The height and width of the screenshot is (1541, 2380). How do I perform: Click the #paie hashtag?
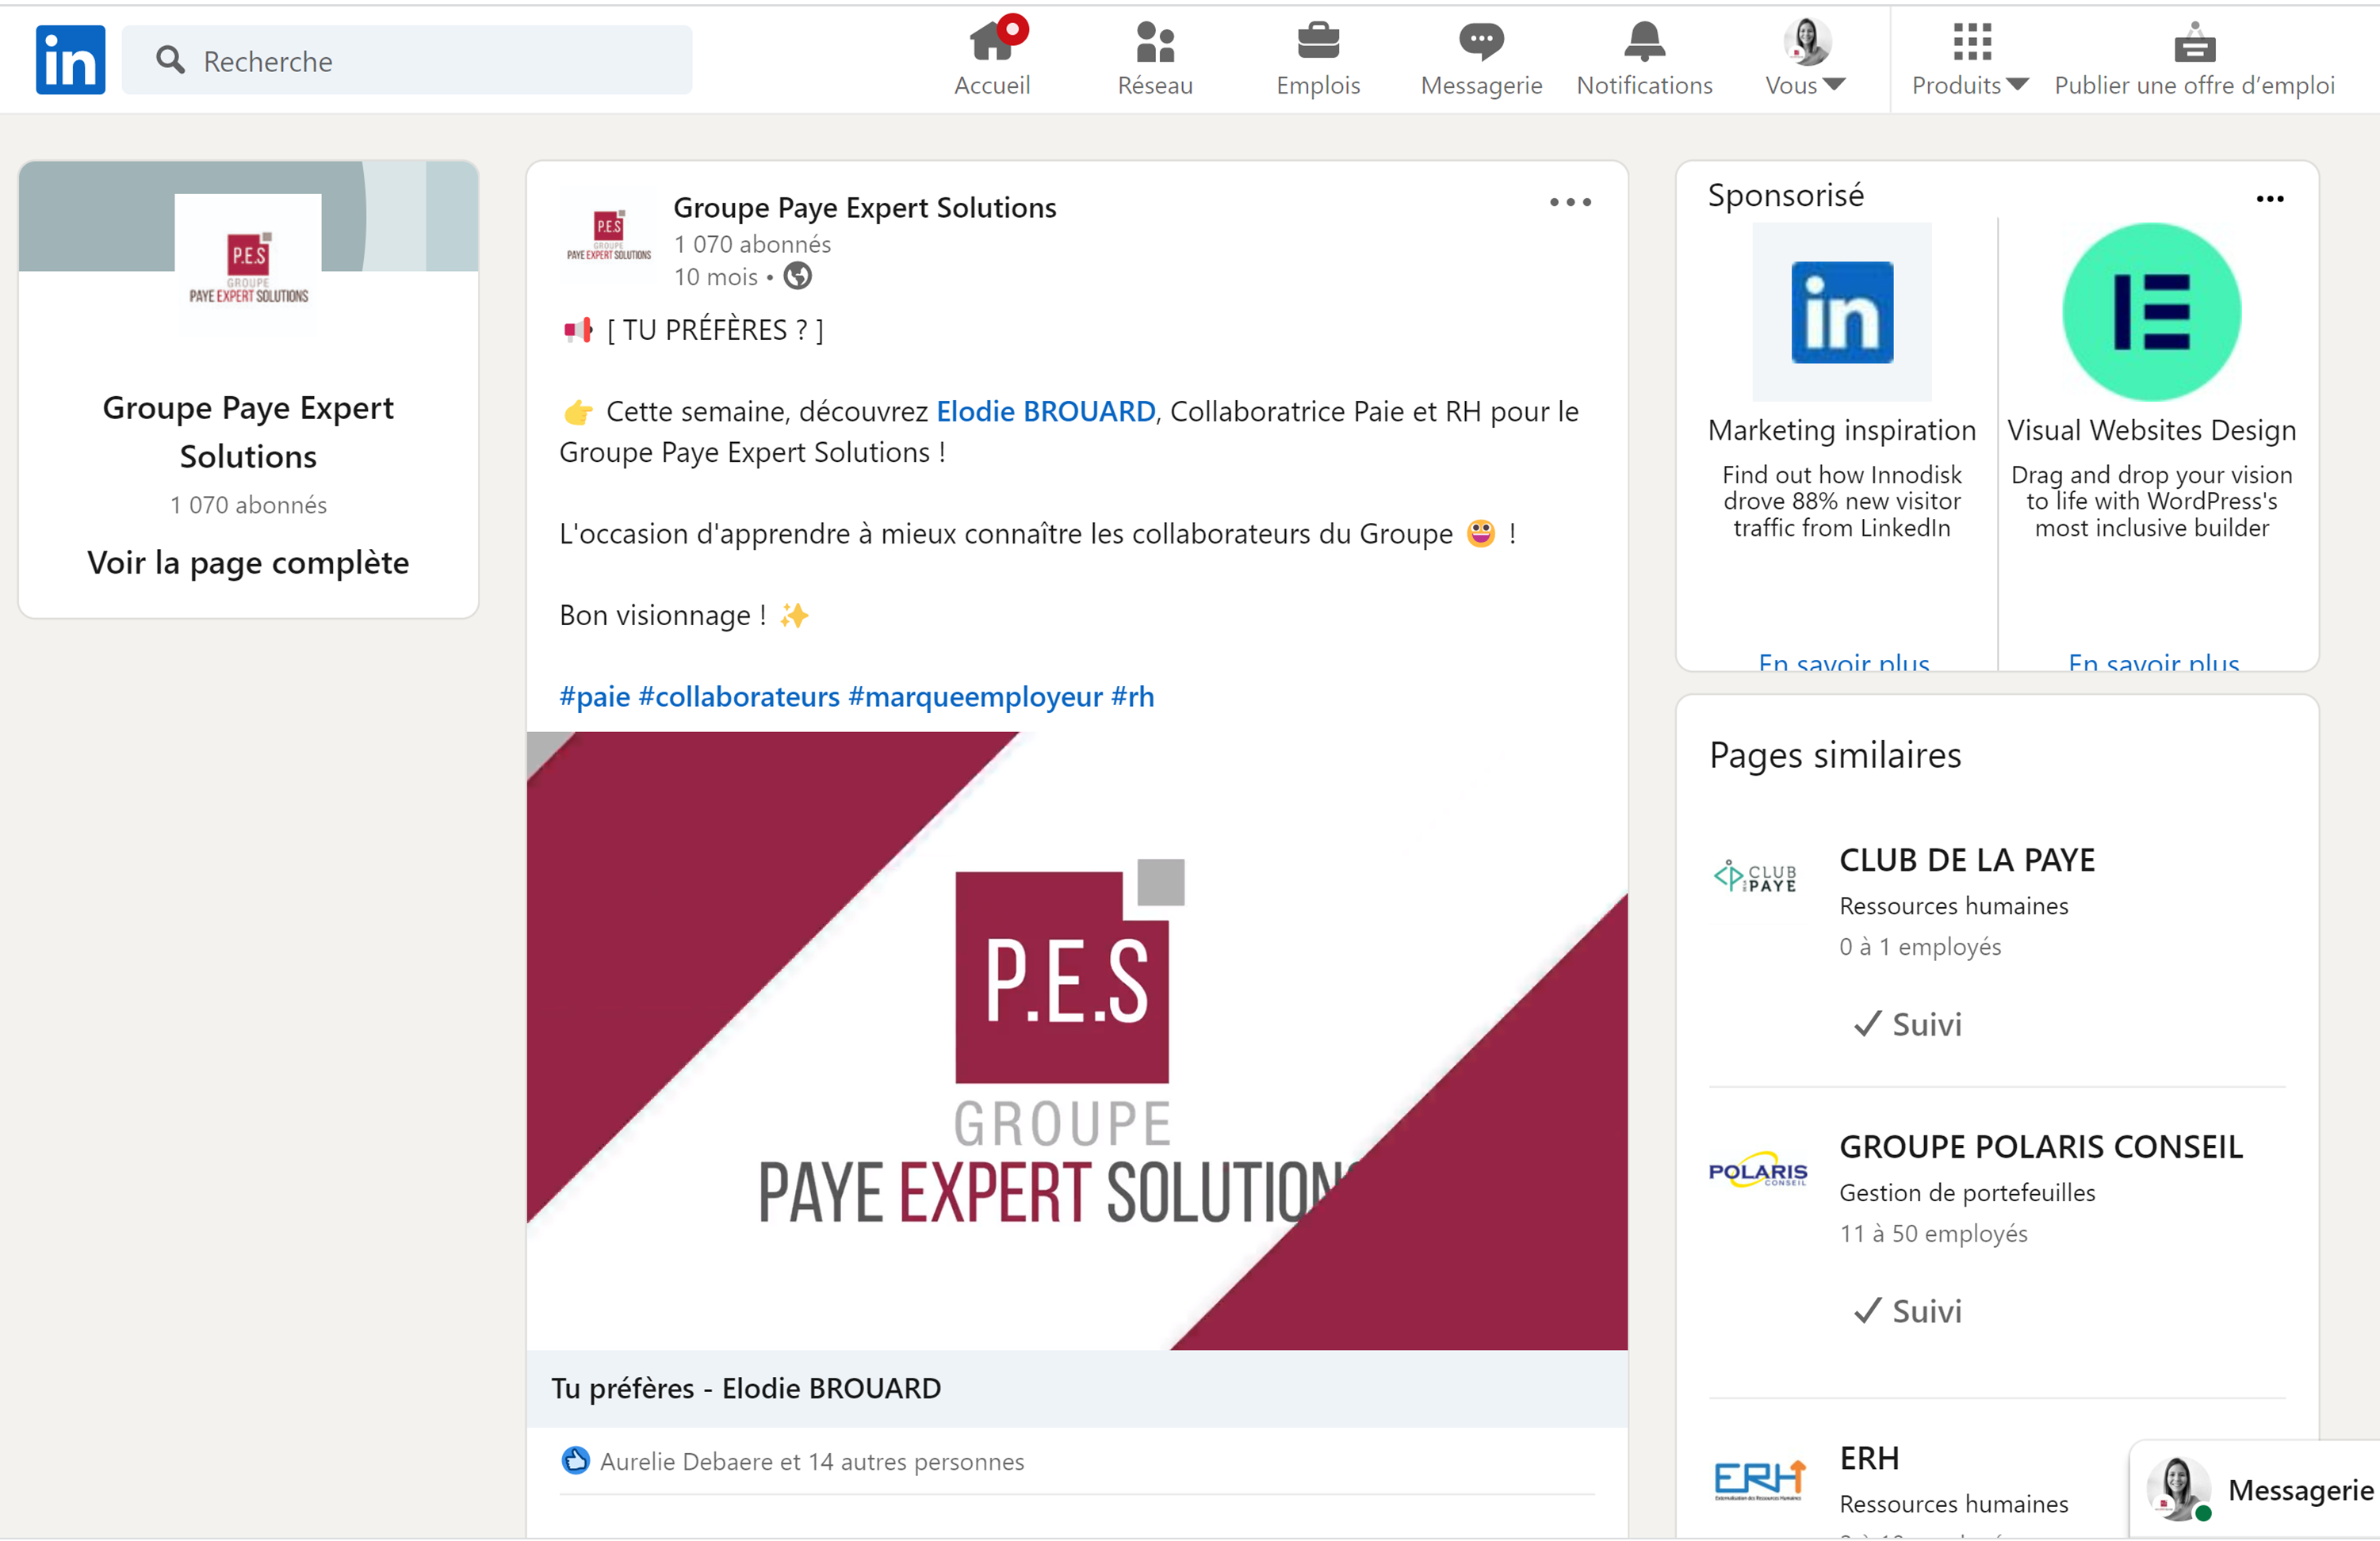point(594,696)
